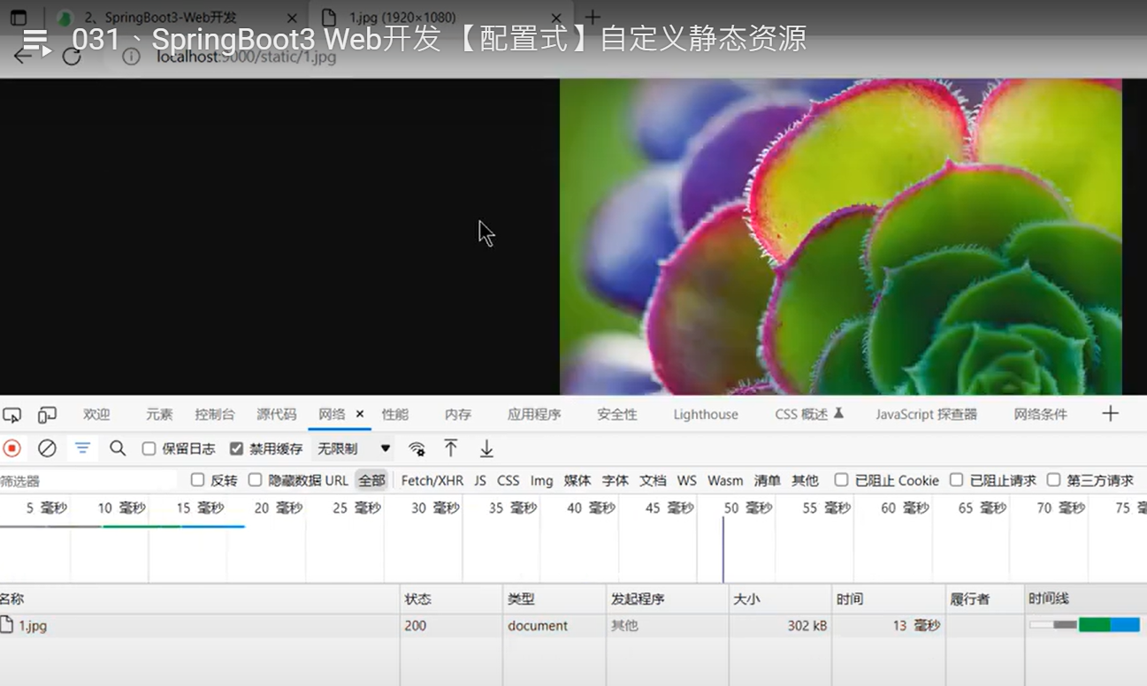Viewport: 1147px width, 686px height.
Task: Check 第三方请求 checkbox
Action: coord(1053,480)
